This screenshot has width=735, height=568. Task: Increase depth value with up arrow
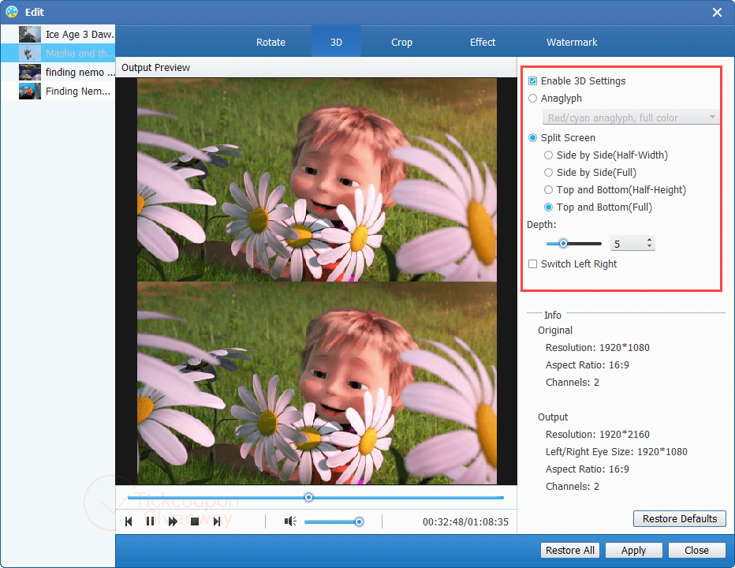pyautogui.click(x=649, y=240)
